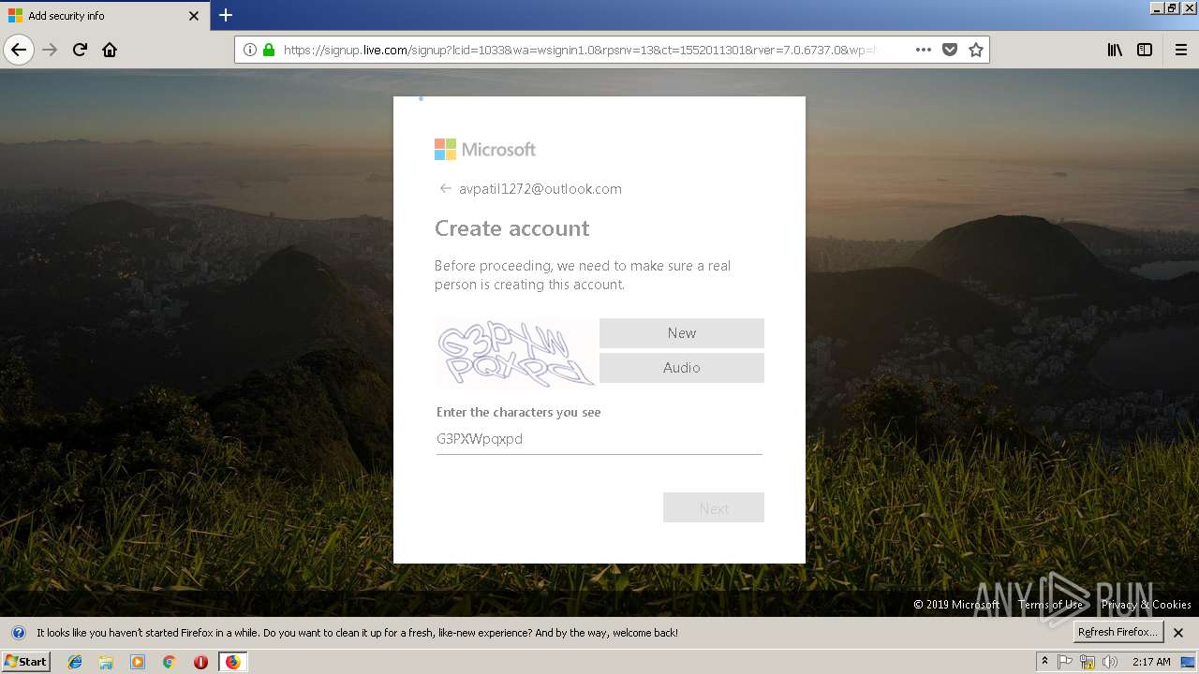Click the address bar URL field
Viewport: 1199px width, 674px height.
[581, 50]
